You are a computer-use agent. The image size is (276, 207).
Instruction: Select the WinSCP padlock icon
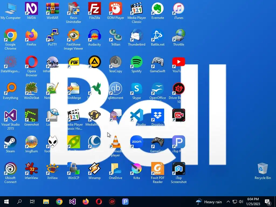point(74,169)
